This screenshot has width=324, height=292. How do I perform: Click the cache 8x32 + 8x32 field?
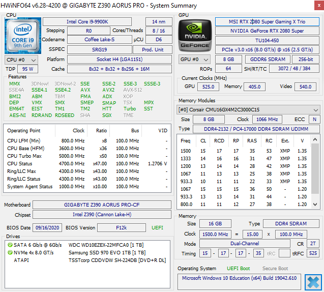pyautogui.click(x=120, y=69)
